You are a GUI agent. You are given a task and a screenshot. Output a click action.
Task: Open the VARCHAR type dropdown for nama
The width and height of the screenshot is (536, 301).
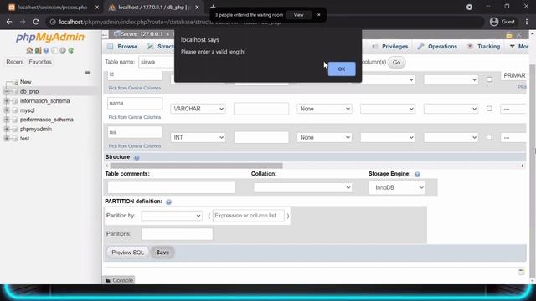tap(198, 109)
